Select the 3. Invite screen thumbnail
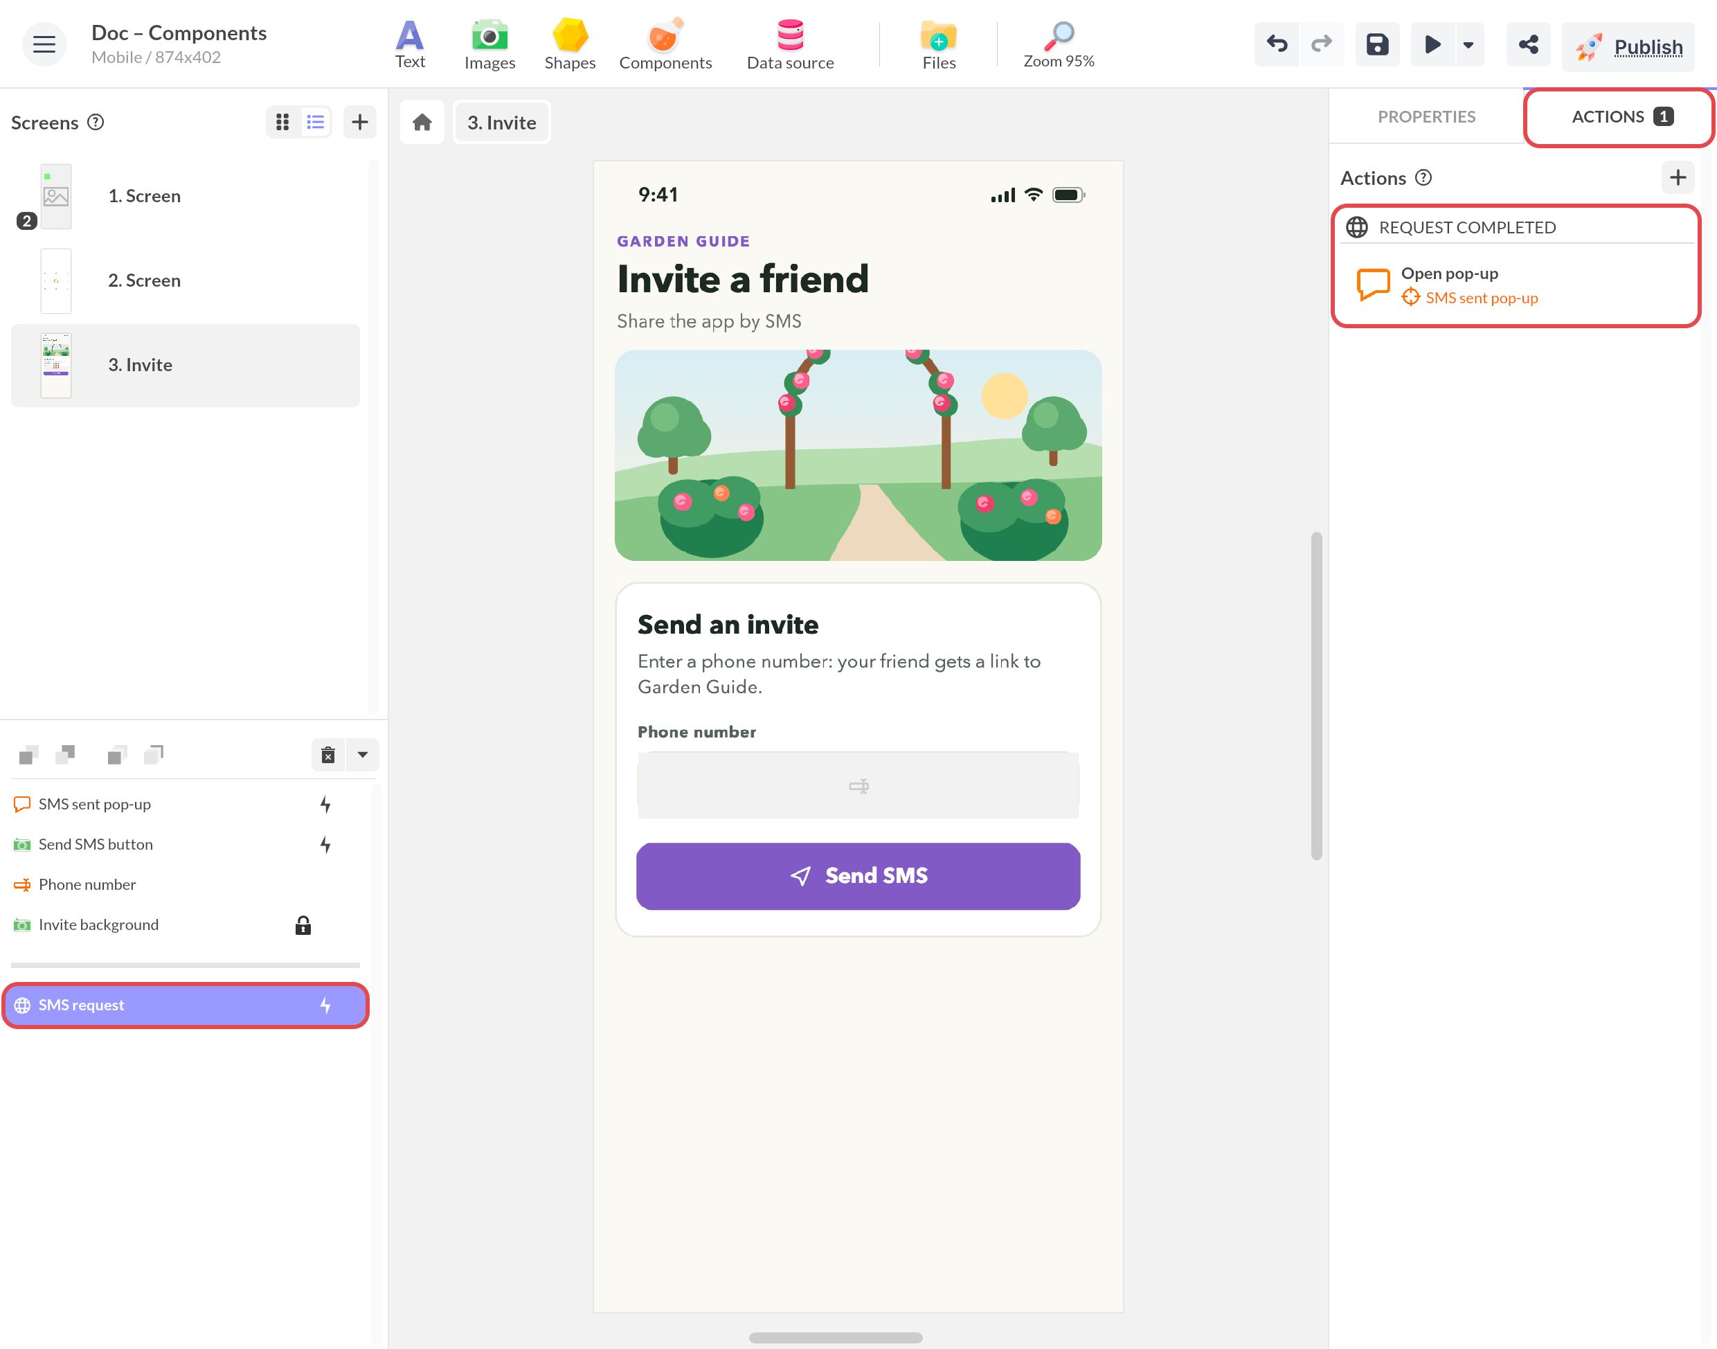This screenshot has height=1349, width=1717. pos(56,366)
